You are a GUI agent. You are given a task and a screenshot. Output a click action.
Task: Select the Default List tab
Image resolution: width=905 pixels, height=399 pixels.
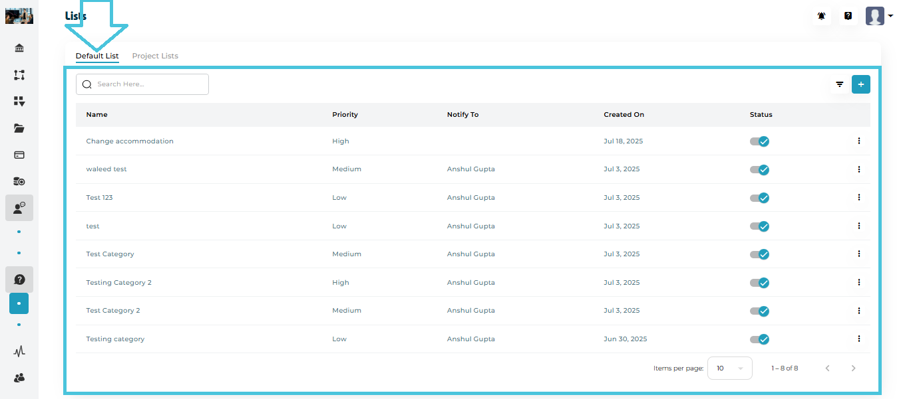pyautogui.click(x=97, y=56)
